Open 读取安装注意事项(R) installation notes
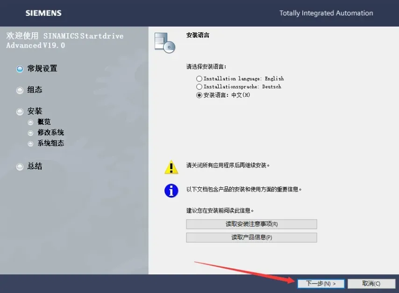The height and width of the screenshot is (293, 399). click(251, 224)
